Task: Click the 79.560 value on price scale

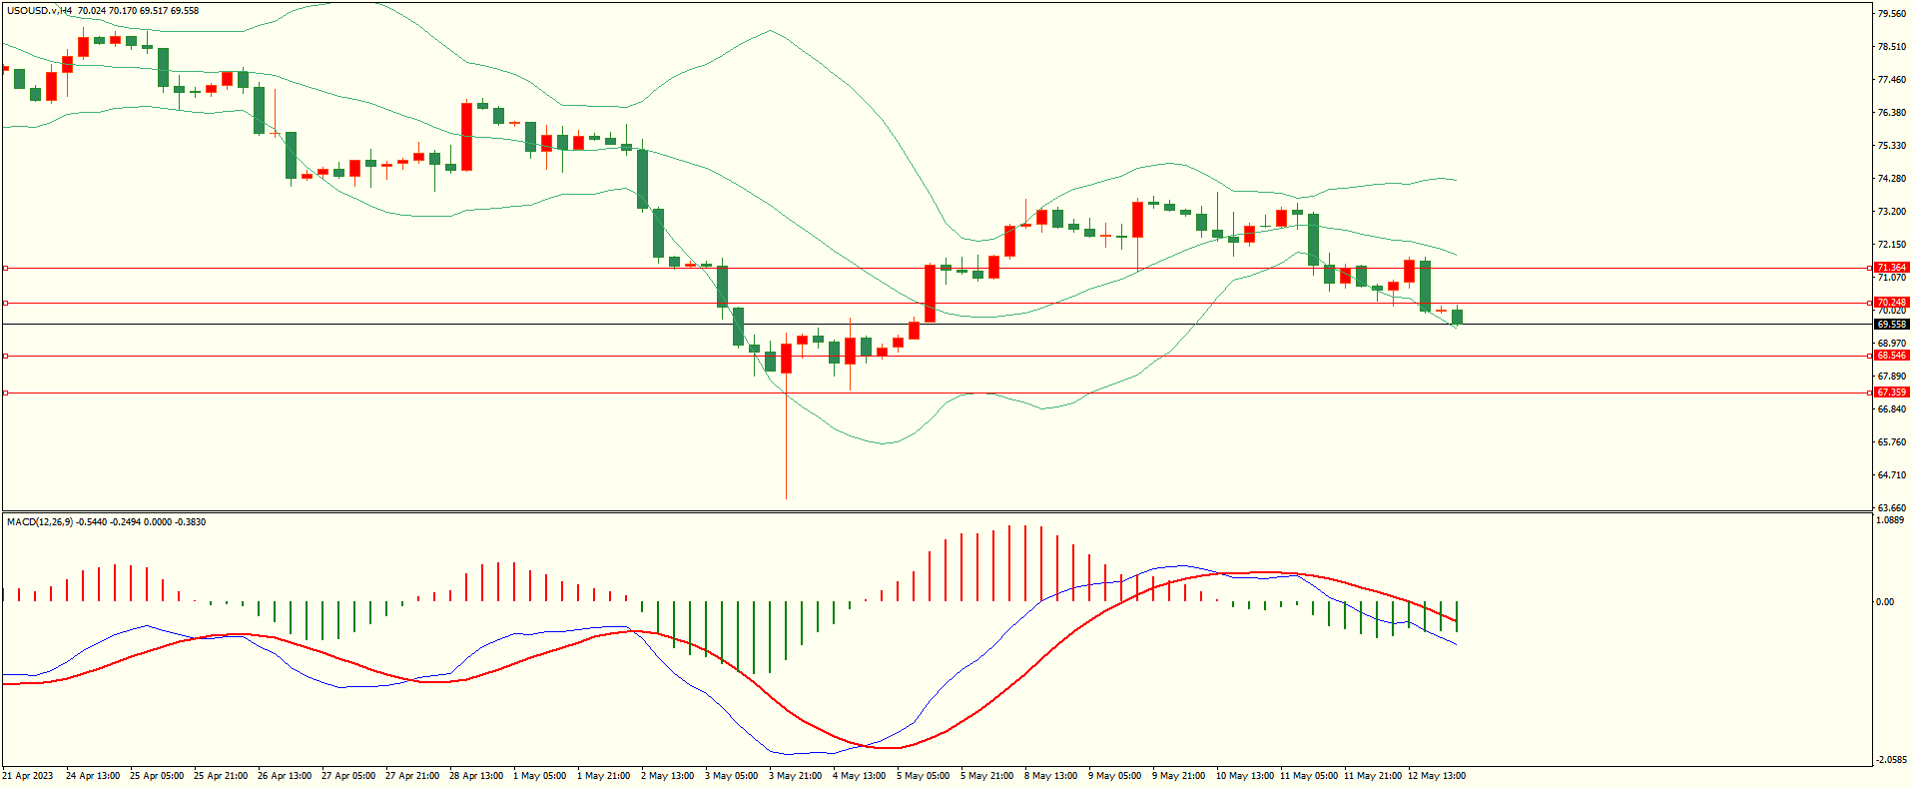Action: point(1891,14)
